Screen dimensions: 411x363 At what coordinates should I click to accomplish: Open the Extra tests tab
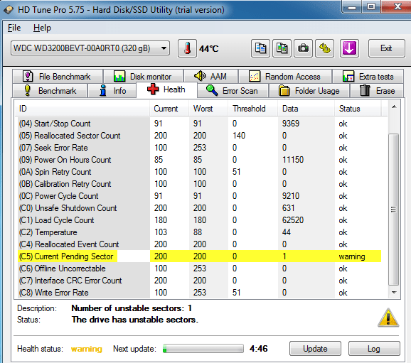[368, 77]
